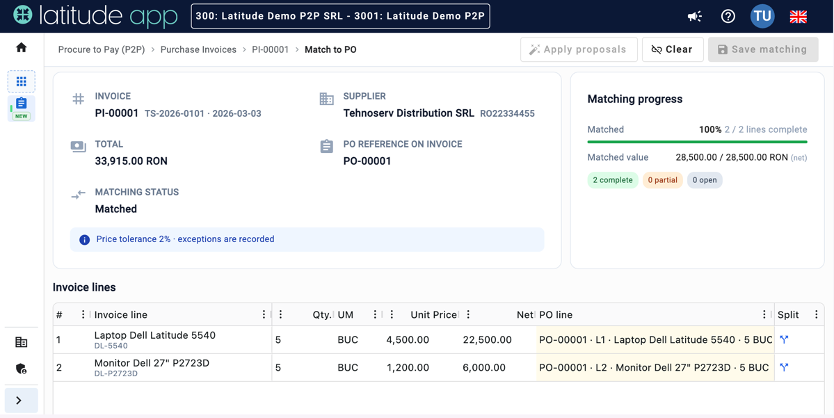Screen dimensions: 834x418
Task: Click the Laptop Dell Latitude 5540 invoice line
Action: point(155,335)
